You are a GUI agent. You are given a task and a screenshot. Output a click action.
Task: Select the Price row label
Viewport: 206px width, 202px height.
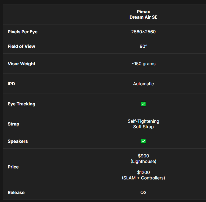[x=13, y=167]
